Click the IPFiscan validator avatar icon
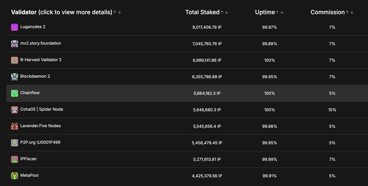This screenshot has width=368, height=186. point(14,159)
